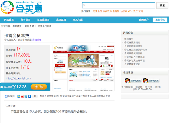Click 网站首页 in breadcrumb
Image resolution: width=169 pixels, height=124 pixels.
[17, 26]
